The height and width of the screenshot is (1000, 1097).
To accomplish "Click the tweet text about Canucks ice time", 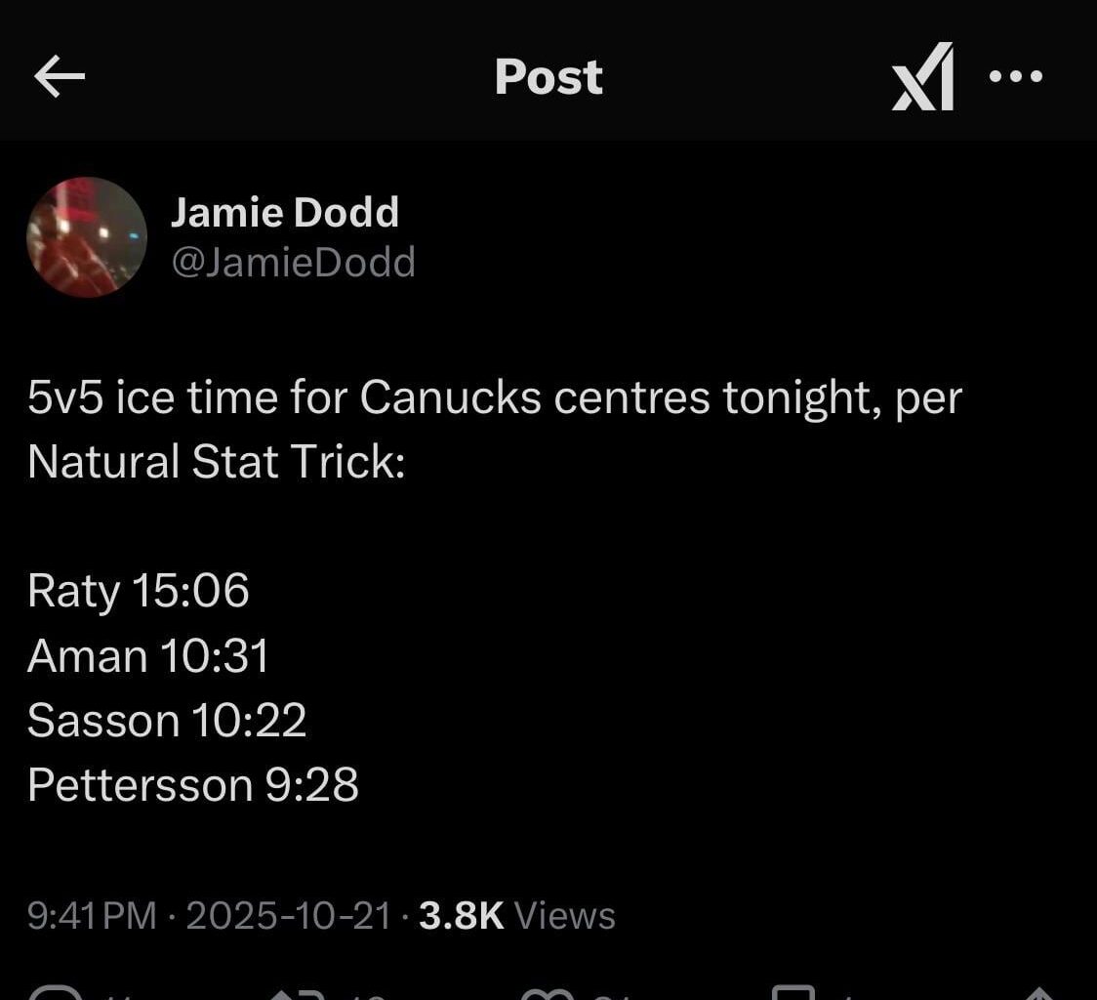I will pyautogui.click(x=390, y=430).
